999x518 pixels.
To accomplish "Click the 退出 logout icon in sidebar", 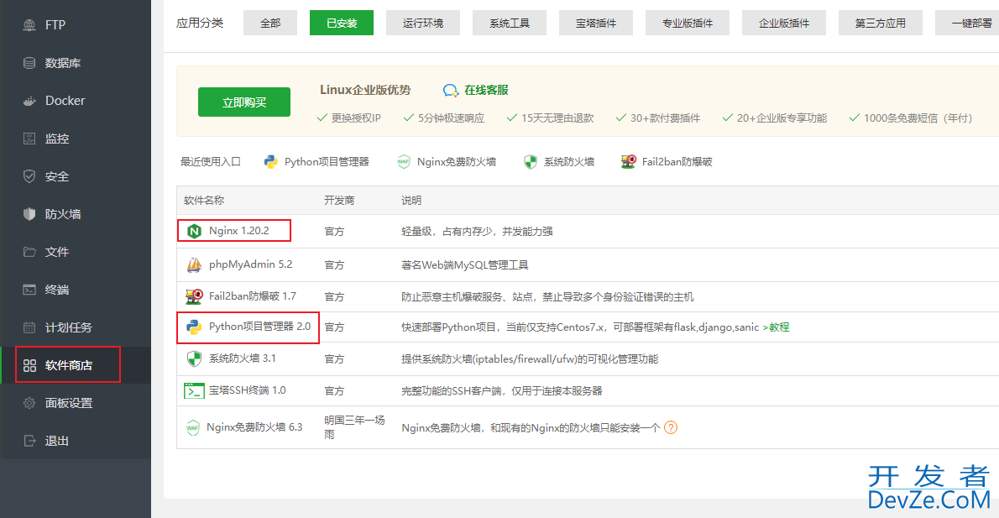I will pos(29,441).
